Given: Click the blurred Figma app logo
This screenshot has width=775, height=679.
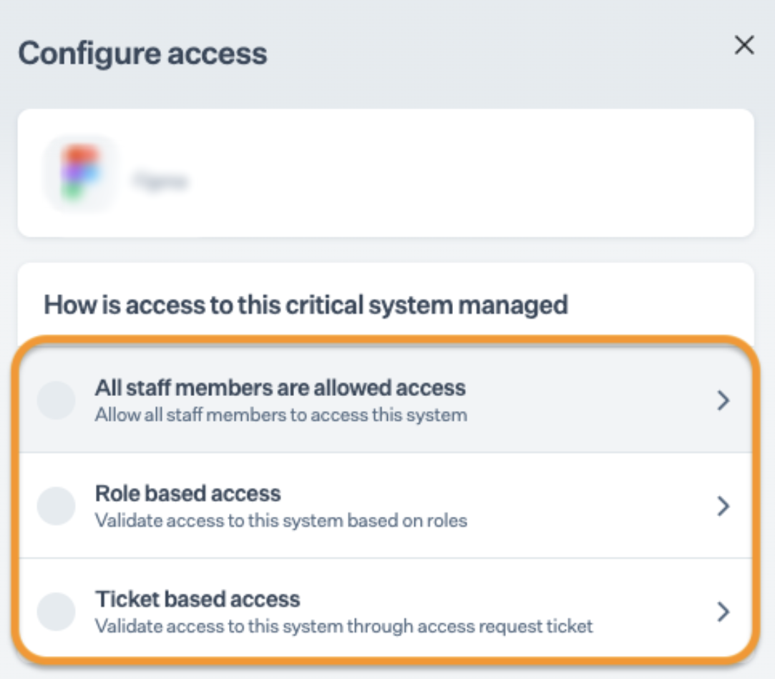Looking at the screenshot, I should click(80, 173).
